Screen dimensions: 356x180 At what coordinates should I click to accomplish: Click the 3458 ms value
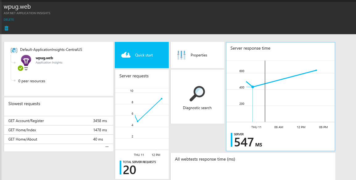pos(100,121)
